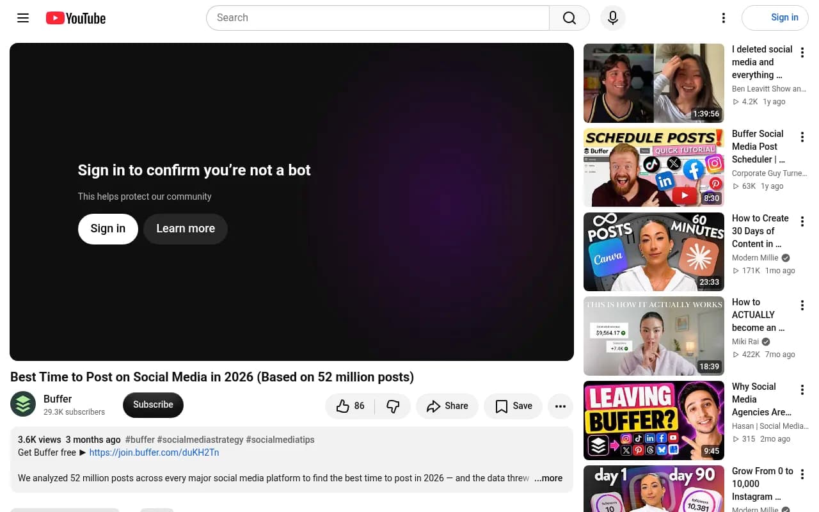This screenshot has height=512, width=819.
Task: Open options for 'Grow From 0 to 10,000'
Action: (x=802, y=474)
